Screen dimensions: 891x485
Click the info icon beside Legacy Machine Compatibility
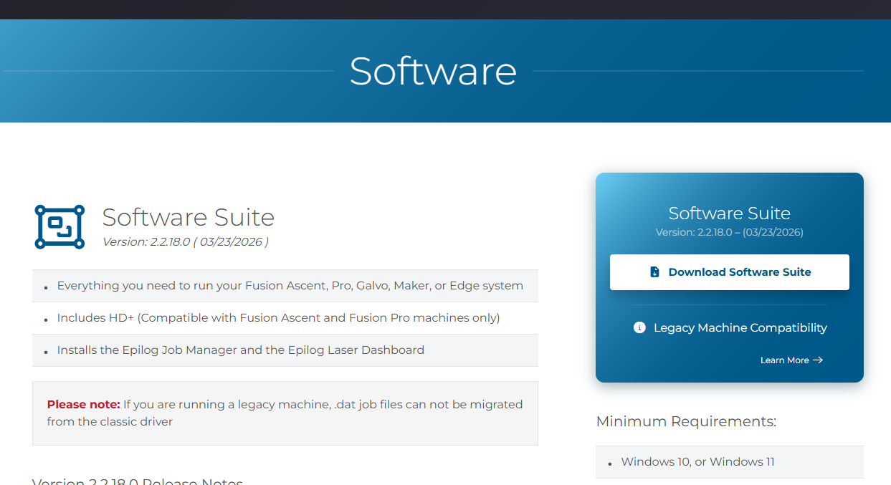(x=639, y=327)
